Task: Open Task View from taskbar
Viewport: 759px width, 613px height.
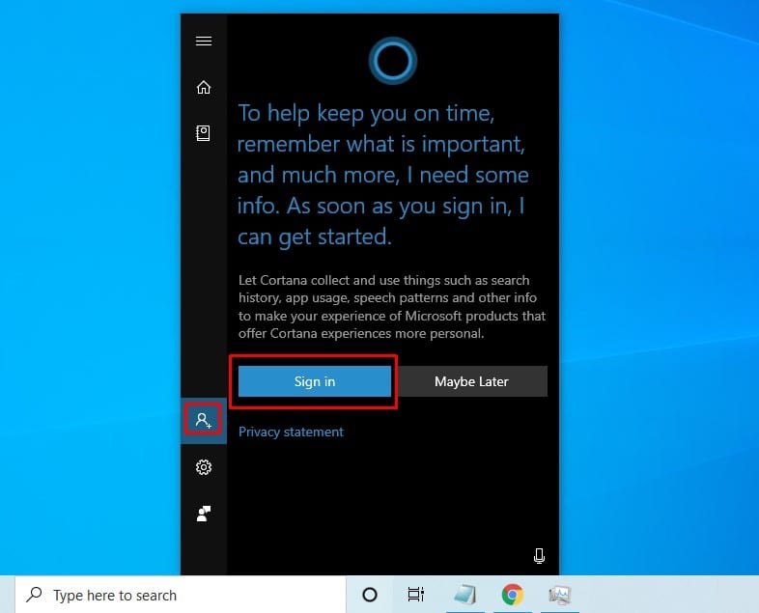Action: [416, 594]
